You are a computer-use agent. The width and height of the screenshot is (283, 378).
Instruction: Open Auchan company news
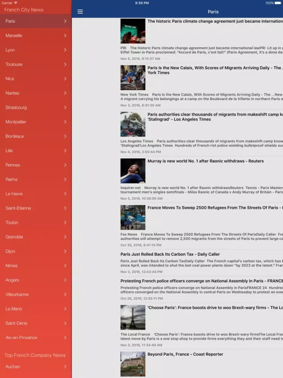(x=36, y=367)
